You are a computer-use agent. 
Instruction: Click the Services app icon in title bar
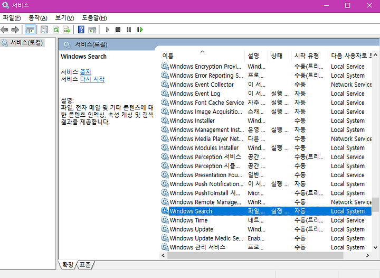(x=5, y=5)
